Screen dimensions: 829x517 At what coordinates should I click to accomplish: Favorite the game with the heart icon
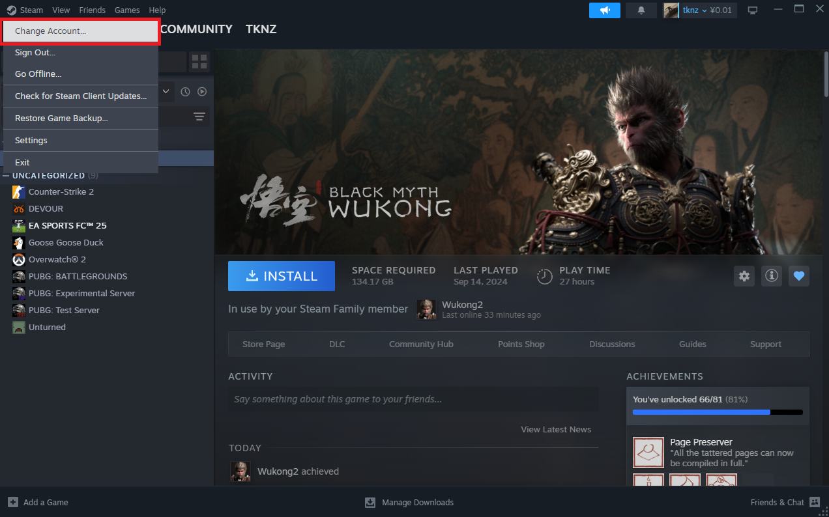pyautogui.click(x=799, y=276)
